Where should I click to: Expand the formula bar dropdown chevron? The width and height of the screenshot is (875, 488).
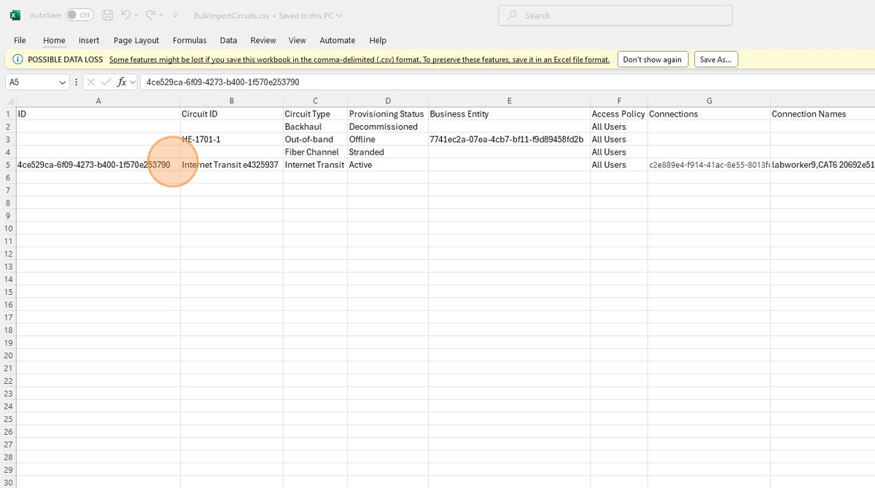pos(133,82)
